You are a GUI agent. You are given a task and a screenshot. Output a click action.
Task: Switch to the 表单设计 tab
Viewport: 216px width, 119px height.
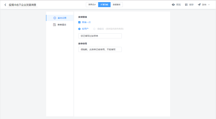92,5
